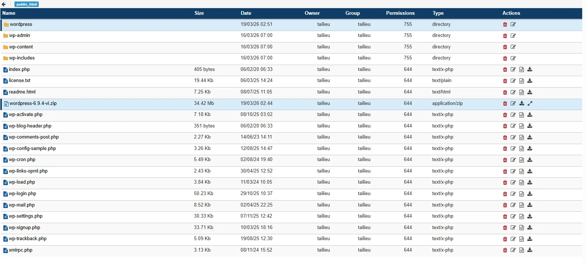Click the trash icon for wp-cron.php
The width and height of the screenshot is (587, 266).
click(505, 160)
